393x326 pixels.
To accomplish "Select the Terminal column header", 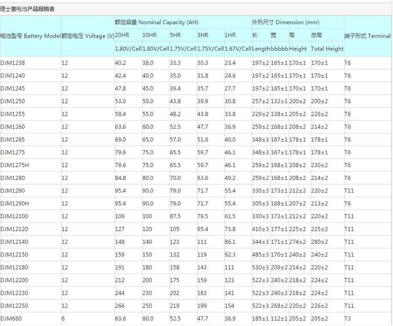I will 367,36.
